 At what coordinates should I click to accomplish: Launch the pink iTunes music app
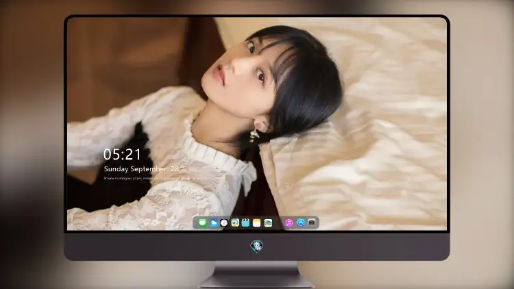pos(289,223)
